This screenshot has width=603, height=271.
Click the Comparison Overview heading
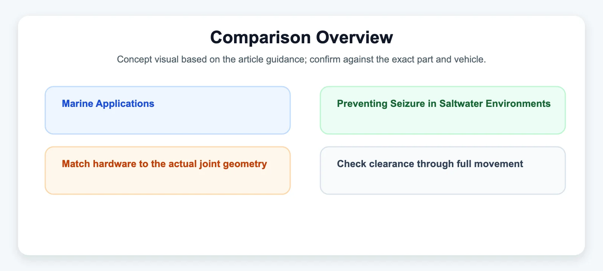pyautogui.click(x=301, y=37)
